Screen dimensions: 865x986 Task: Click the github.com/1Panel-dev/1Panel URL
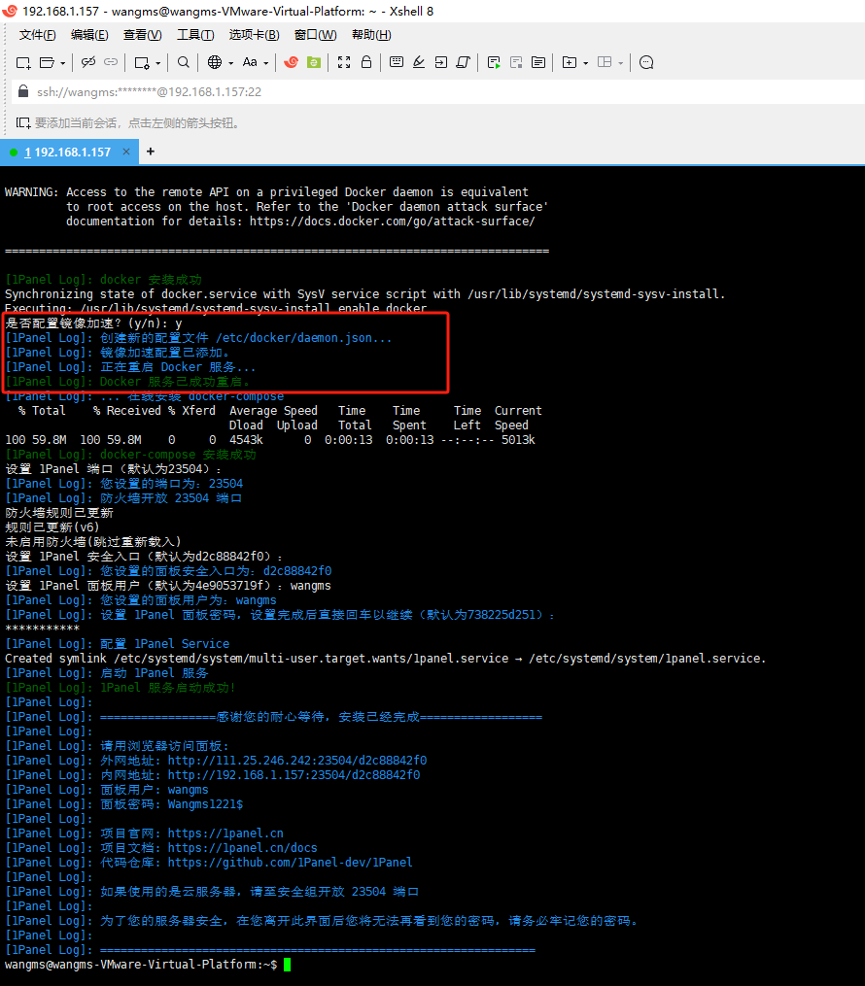(290, 862)
